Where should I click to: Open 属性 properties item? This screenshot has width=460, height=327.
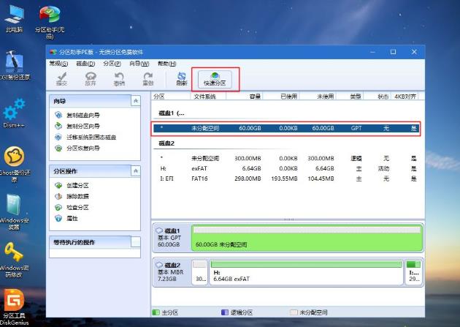(66, 218)
